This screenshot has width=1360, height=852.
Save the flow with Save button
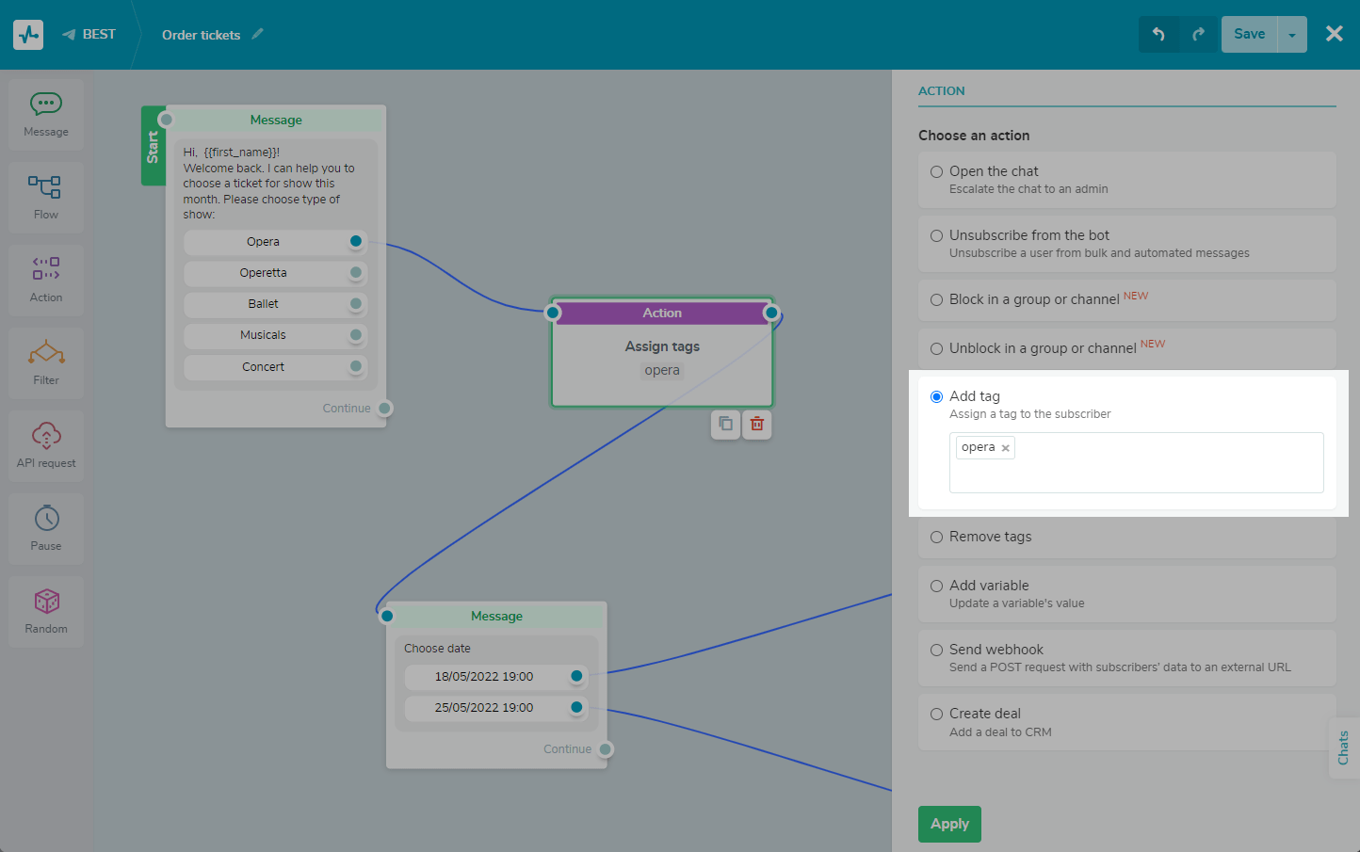pos(1249,35)
